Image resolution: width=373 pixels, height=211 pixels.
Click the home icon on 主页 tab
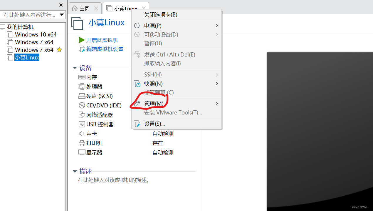point(75,9)
